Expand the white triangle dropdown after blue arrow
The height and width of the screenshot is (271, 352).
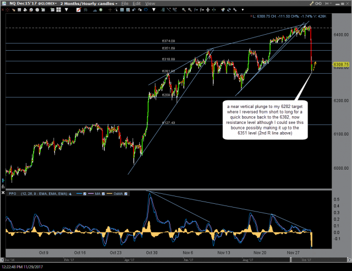pos(154,10)
